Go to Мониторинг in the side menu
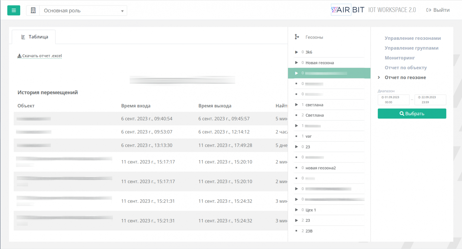Viewport: 462px width, 249px height. (x=400, y=58)
